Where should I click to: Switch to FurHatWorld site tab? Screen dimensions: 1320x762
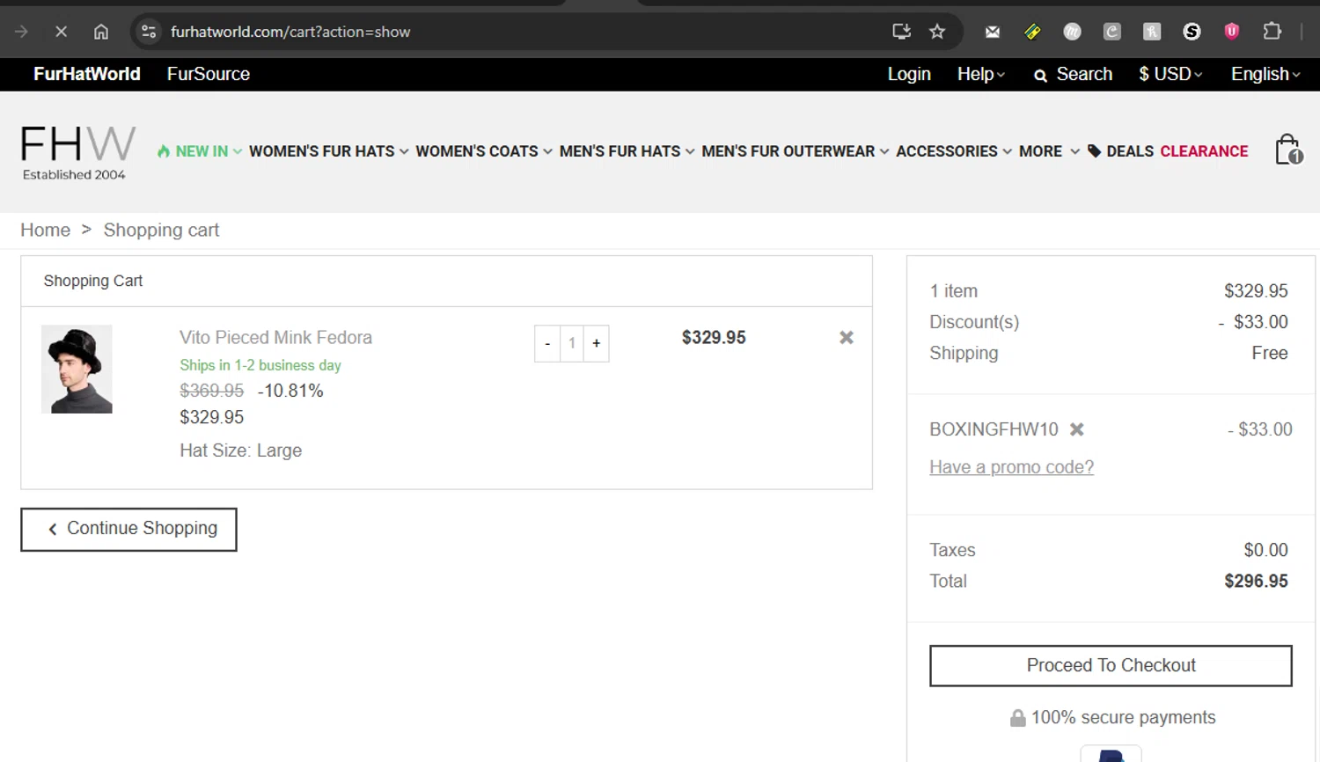pos(86,74)
